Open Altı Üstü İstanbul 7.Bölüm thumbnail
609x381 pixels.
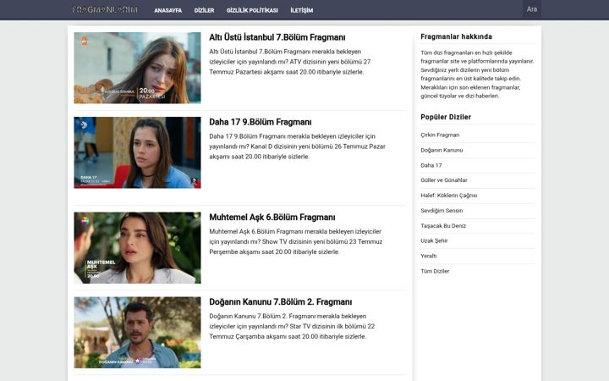click(x=138, y=68)
